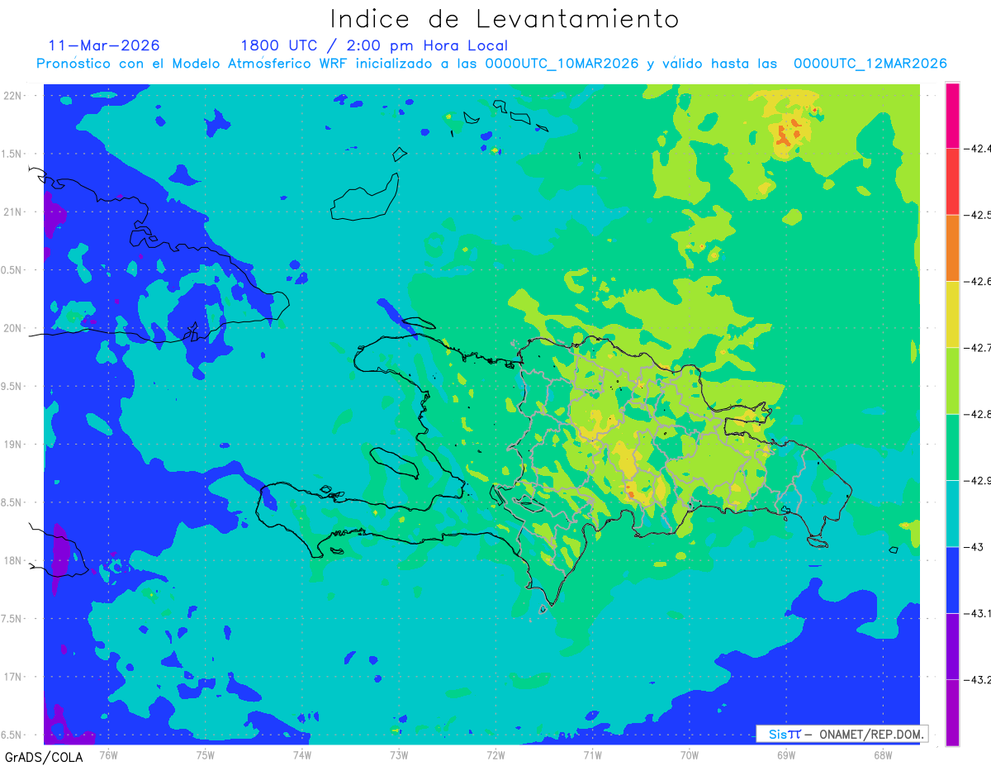Click longitude label "70W"
991x766 pixels.
tap(690, 755)
